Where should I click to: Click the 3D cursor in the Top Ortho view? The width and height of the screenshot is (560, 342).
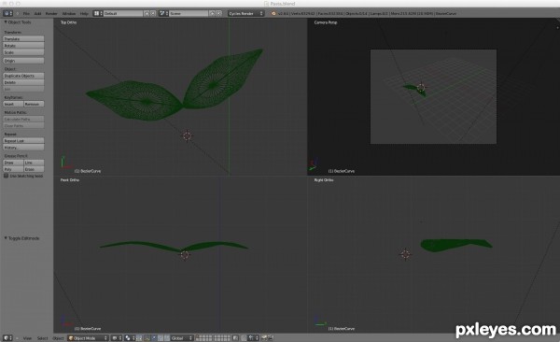pos(187,135)
